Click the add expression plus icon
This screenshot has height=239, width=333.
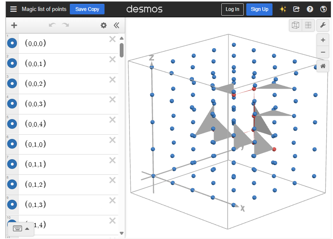coord(14,25)
